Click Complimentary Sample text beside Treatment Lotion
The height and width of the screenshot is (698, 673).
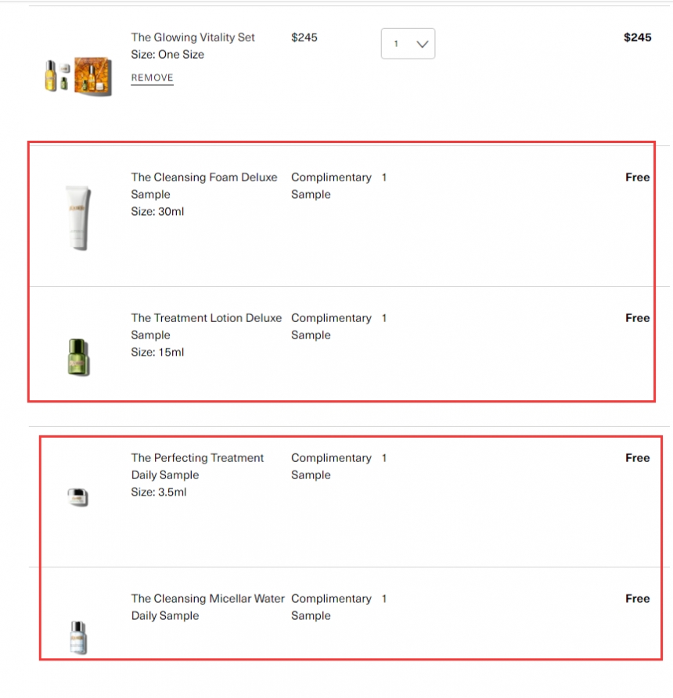point(330,326)
